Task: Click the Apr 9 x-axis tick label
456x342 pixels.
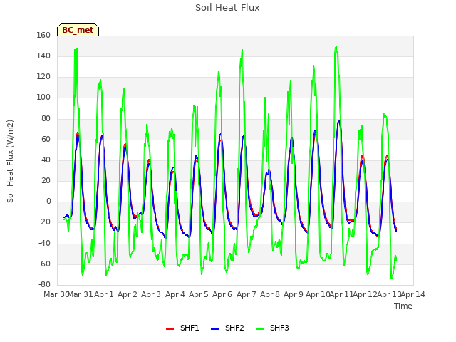Action: pos(294,294)
